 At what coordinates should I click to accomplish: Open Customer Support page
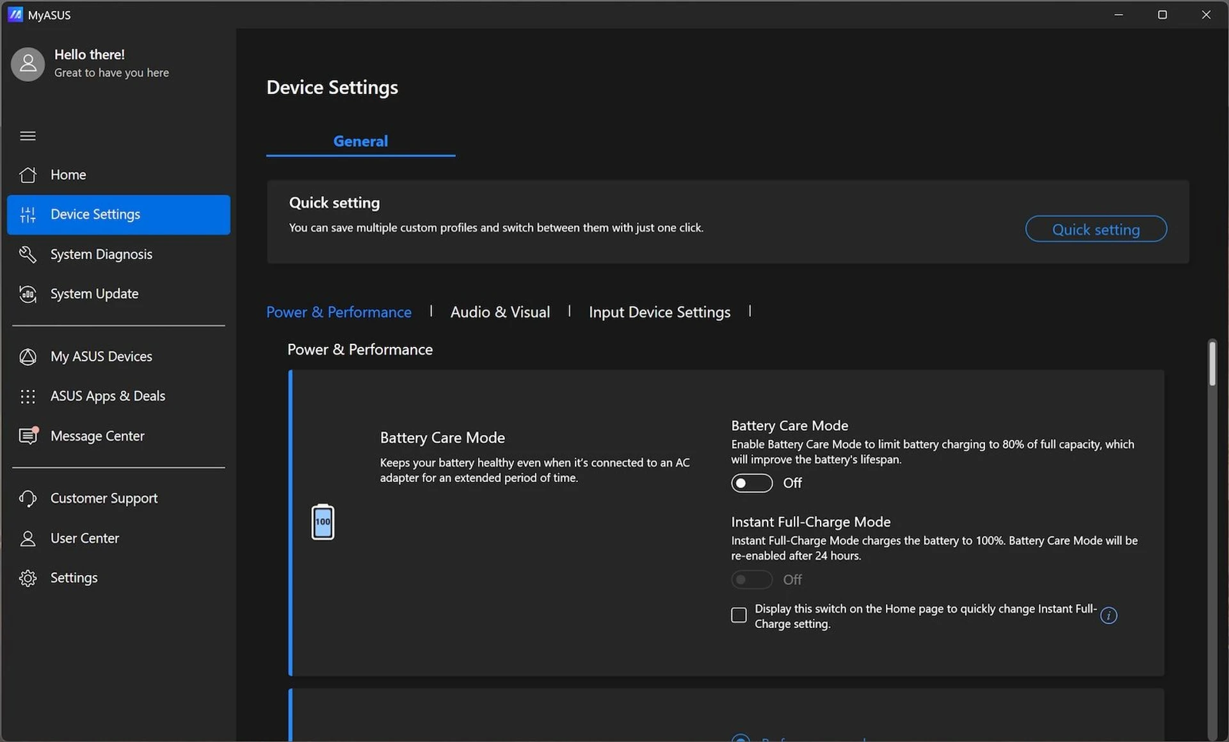118,498
